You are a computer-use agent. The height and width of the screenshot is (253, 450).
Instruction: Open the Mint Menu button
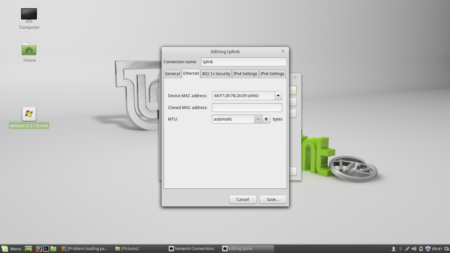pyautogui.click(x=12, y=249)
